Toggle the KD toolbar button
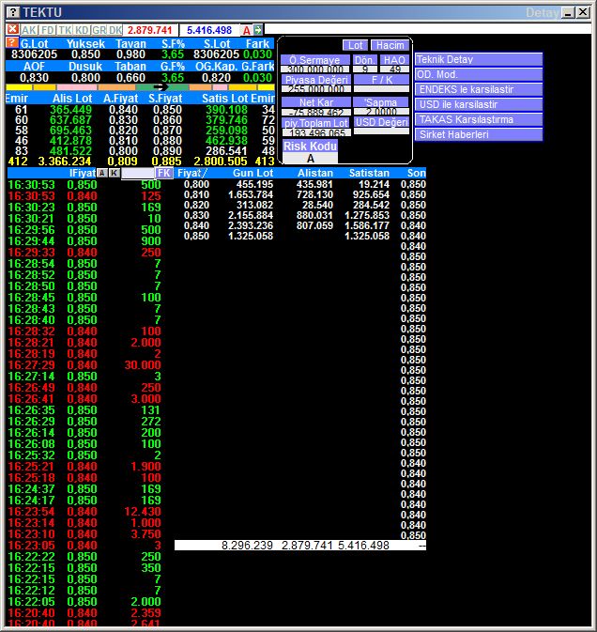 (82, 30)
